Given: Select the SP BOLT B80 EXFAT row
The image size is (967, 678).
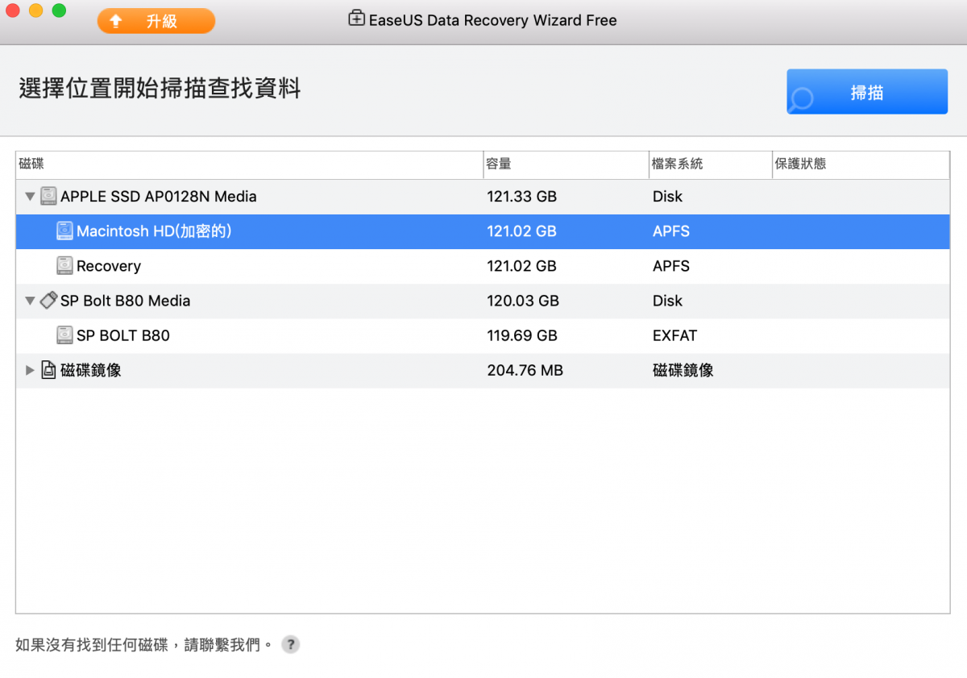Looking at the screenshot, I should pyautogui.click(x=482, y=335).
